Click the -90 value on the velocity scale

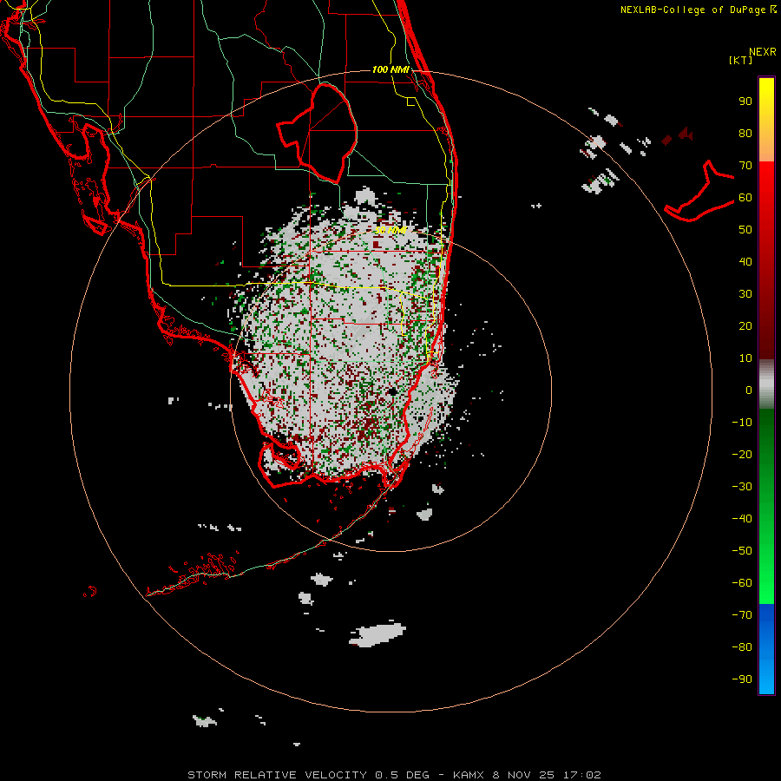point(742,679)
